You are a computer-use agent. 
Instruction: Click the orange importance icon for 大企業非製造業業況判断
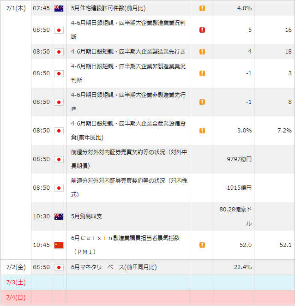click(x=202, y=73)
